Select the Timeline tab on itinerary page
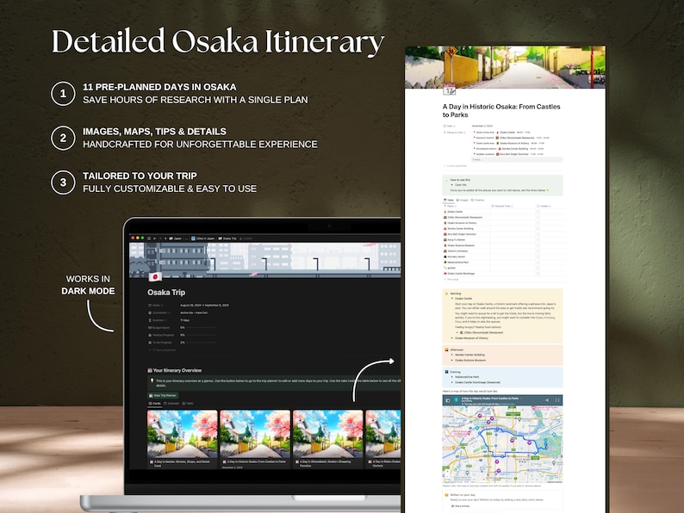The height and width of the screenshot is (513, 684). (x=477, y=200)
